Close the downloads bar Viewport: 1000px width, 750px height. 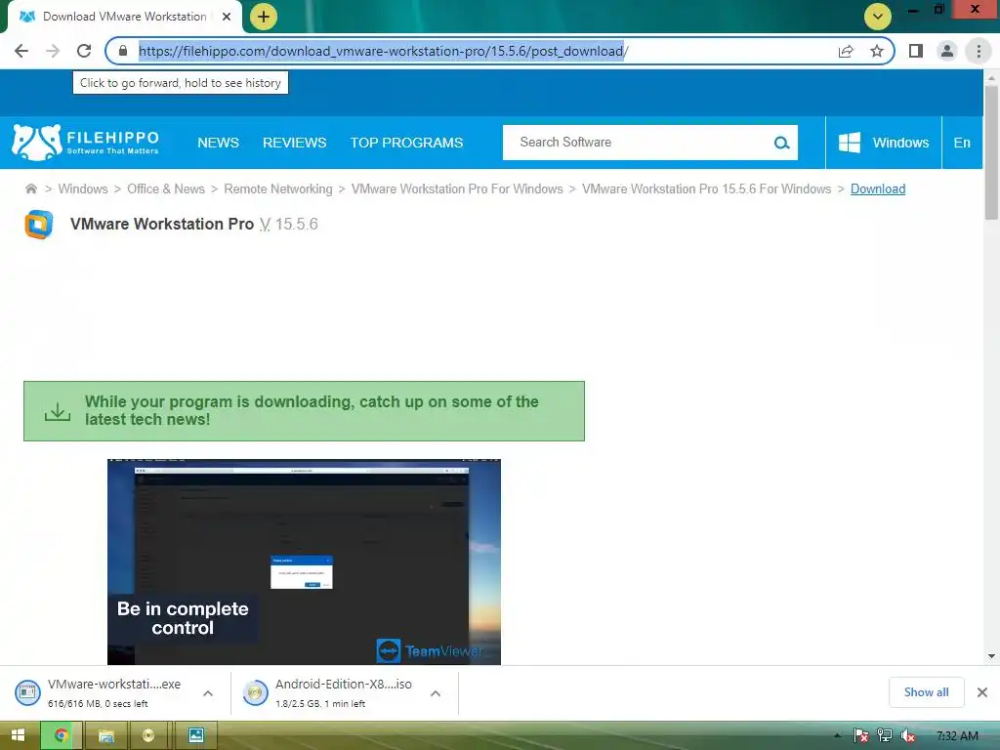pyautogui.click(x=982, y=692)
